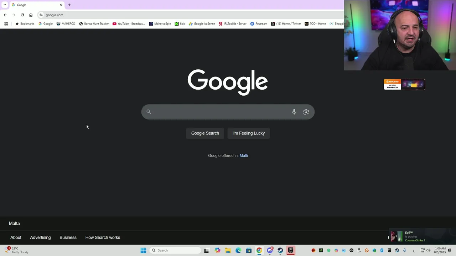Open Task View on the taskbar
The image size is (456, 256).
pyautogui.click(x=206, y=250)
